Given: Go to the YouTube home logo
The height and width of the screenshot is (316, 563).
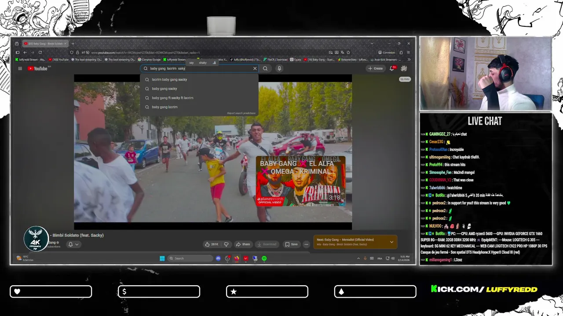Looking at the screenshot, I should (38, 68).
